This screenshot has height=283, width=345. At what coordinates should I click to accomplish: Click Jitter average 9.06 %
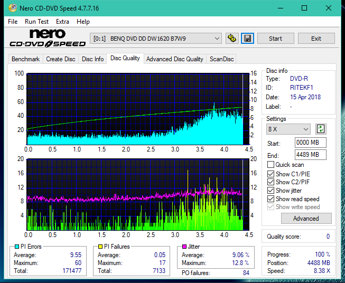click(241, 255)
